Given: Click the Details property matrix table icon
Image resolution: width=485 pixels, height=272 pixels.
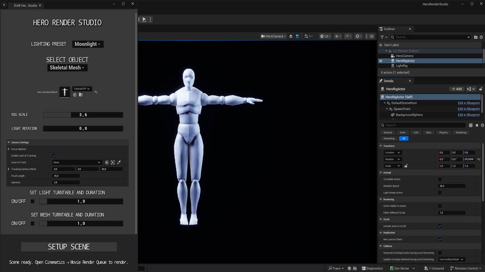Looking at the screenshot, I should [x=471, y=125].
